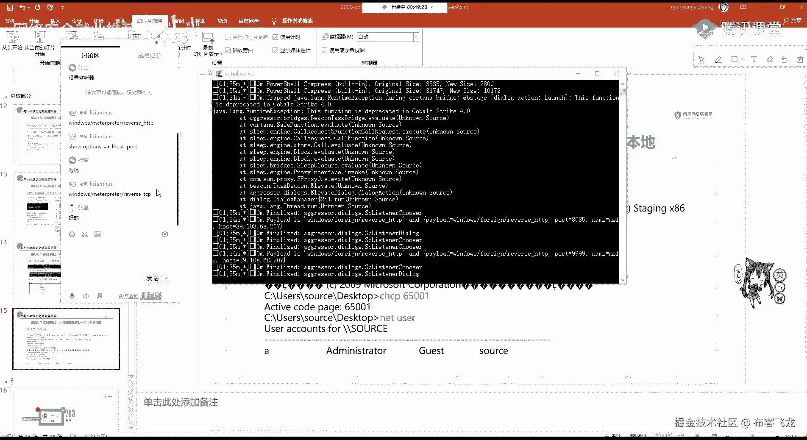The height and width of the screenshot is (440, 807).
Task: Click the Tell Me search box (操作说明搜索)
Action: coord(297,21)
